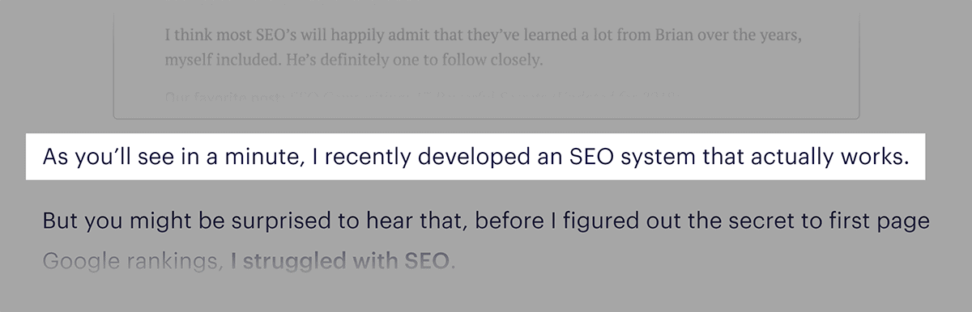Click 'Google rankings' in the last line
The height and width of the screenshot is (312, 972).
click(131, 262)
